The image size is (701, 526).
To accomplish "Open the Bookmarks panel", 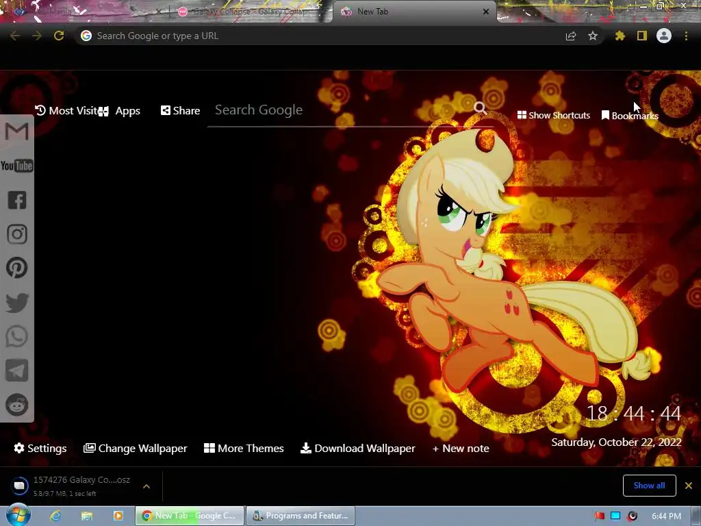I will (x=630, y=116).
